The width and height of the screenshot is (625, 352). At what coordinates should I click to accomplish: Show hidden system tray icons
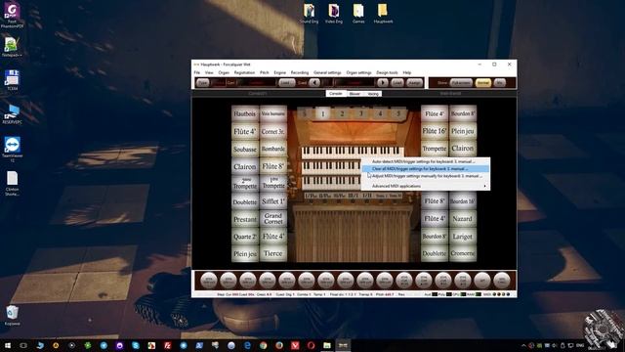(523, 345)
